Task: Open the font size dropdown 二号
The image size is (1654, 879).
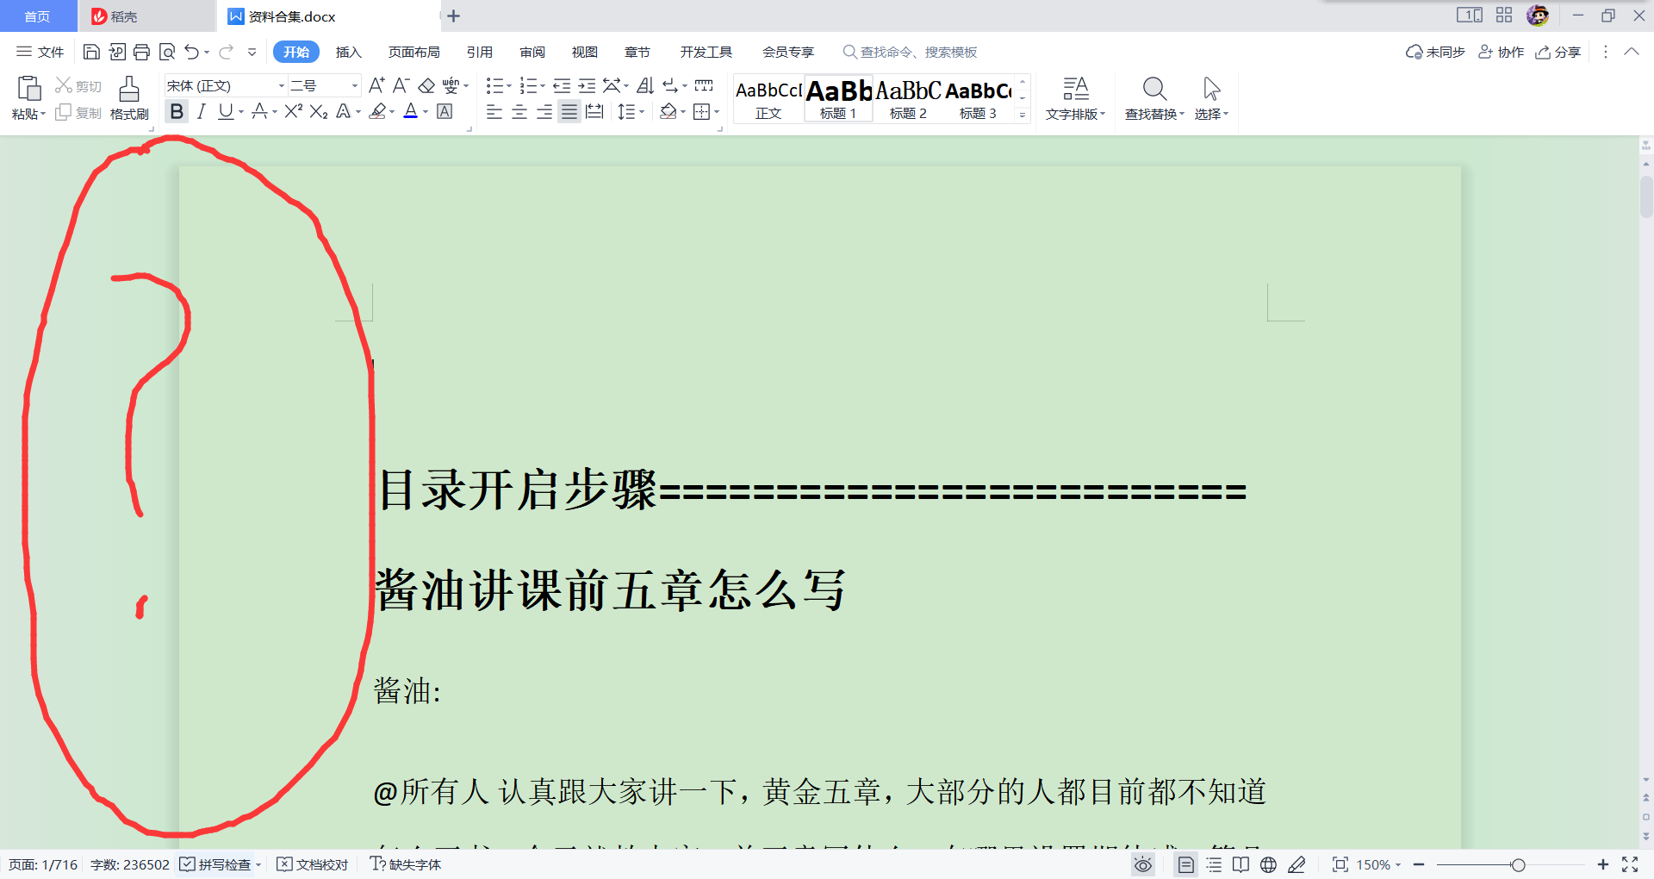Action: (354, 85)
